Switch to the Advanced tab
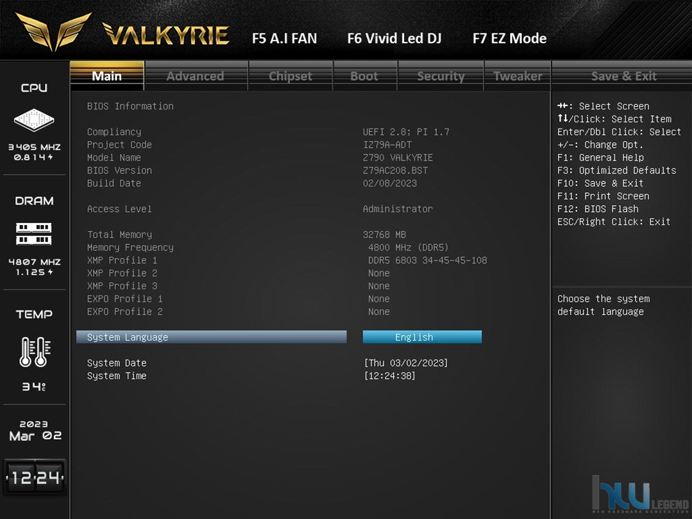Viewport: 692px width, 519px height. pos(196,76)
